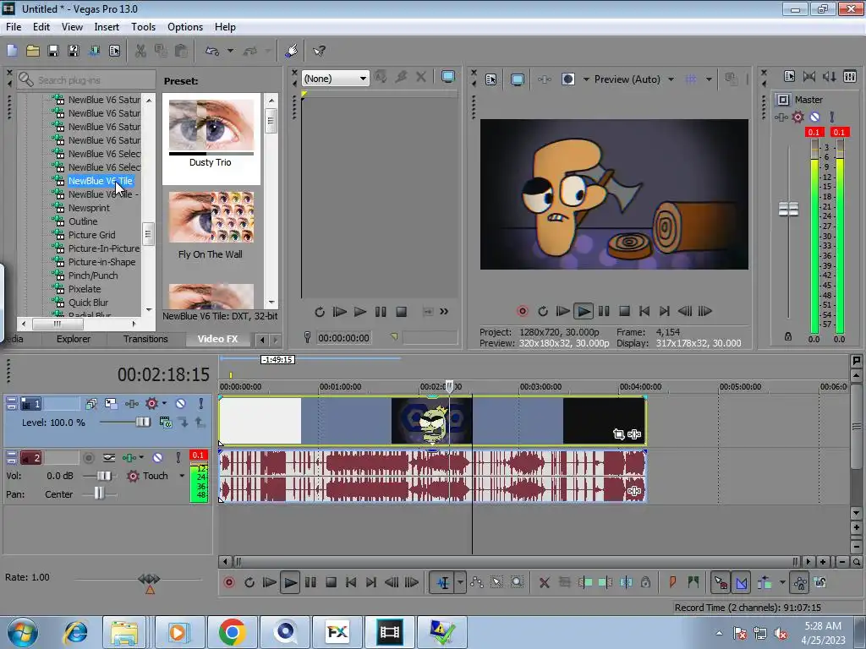The image size is (866, 649).
Task: Open the Insert menu
Action: (x=107, y=26)
